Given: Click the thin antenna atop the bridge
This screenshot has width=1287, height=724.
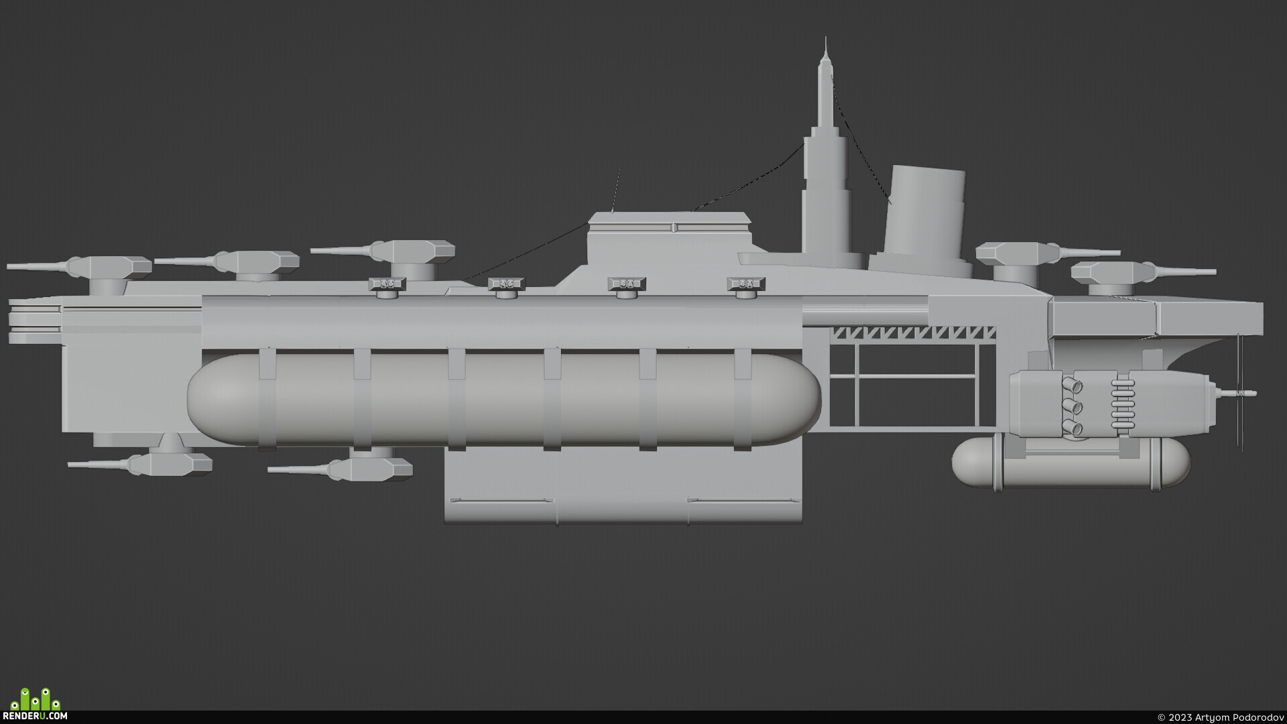Looking at the screenshot, I should (616, 191).
